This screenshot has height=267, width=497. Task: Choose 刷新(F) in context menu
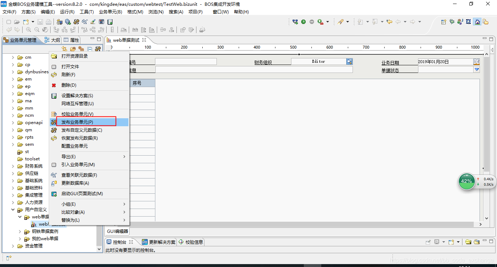[89, 75]
